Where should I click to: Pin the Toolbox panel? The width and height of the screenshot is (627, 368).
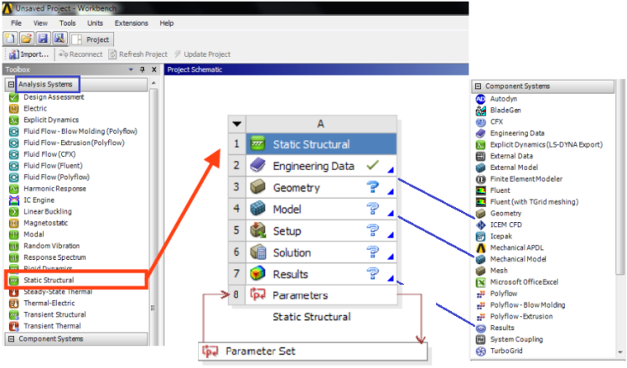(142, 70)
